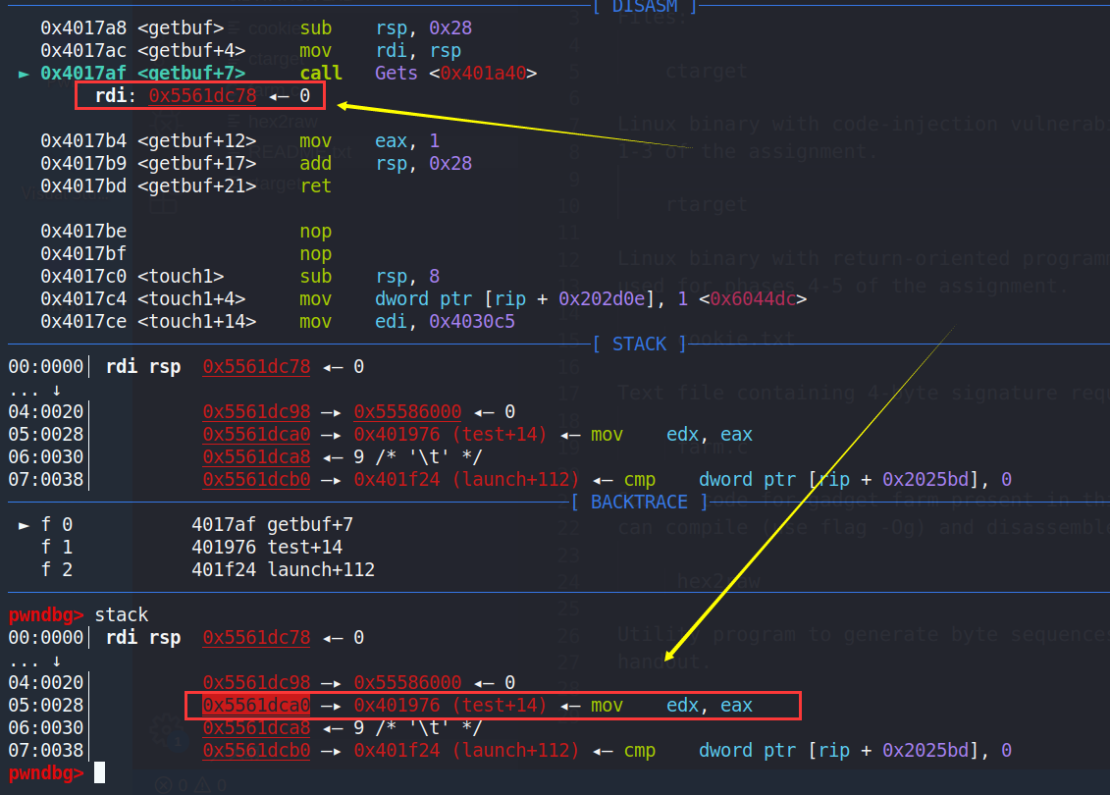Click the current-instruction arrow beside getbuf+7
The height and width of the screenshot is (795, 1110).
click(x=24, y=74)
